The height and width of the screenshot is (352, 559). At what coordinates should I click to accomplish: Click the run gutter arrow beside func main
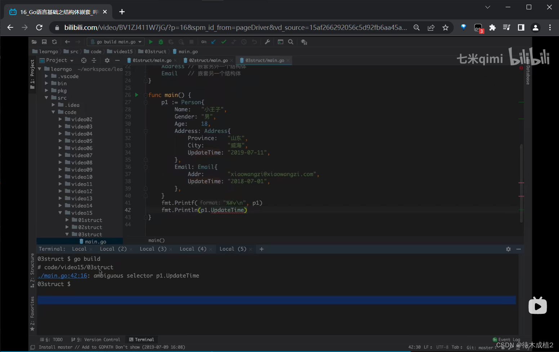point(137,95)
